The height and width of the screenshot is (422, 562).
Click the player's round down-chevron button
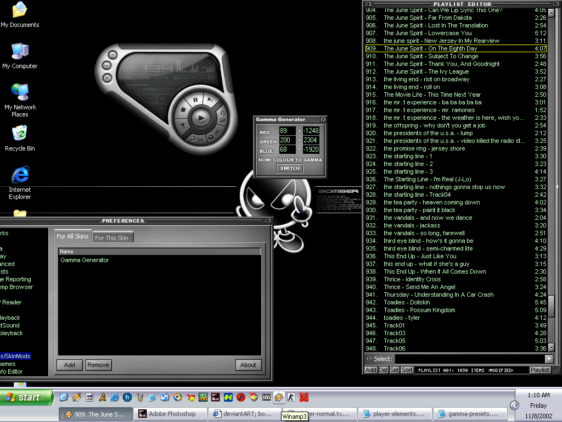point(106,66)
